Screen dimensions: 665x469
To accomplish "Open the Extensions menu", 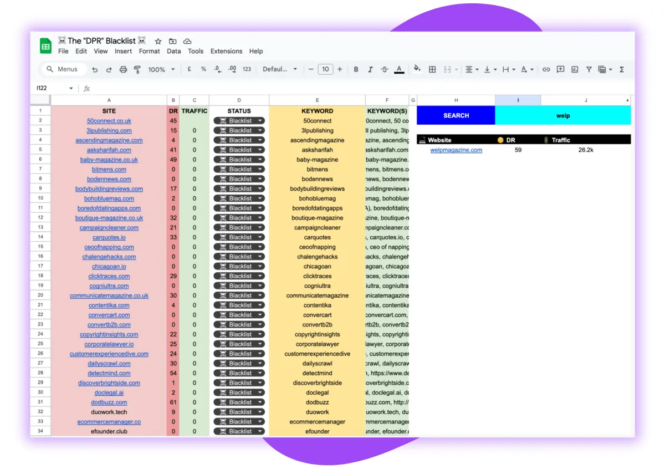I will tap(226, 51).
